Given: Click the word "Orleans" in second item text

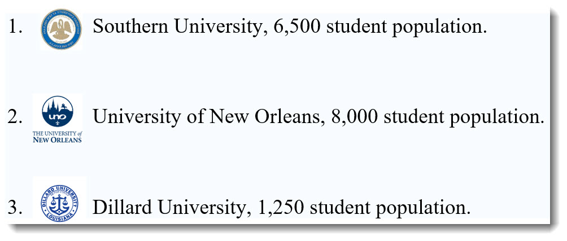Looking at the screenshot, I should 289,117.
